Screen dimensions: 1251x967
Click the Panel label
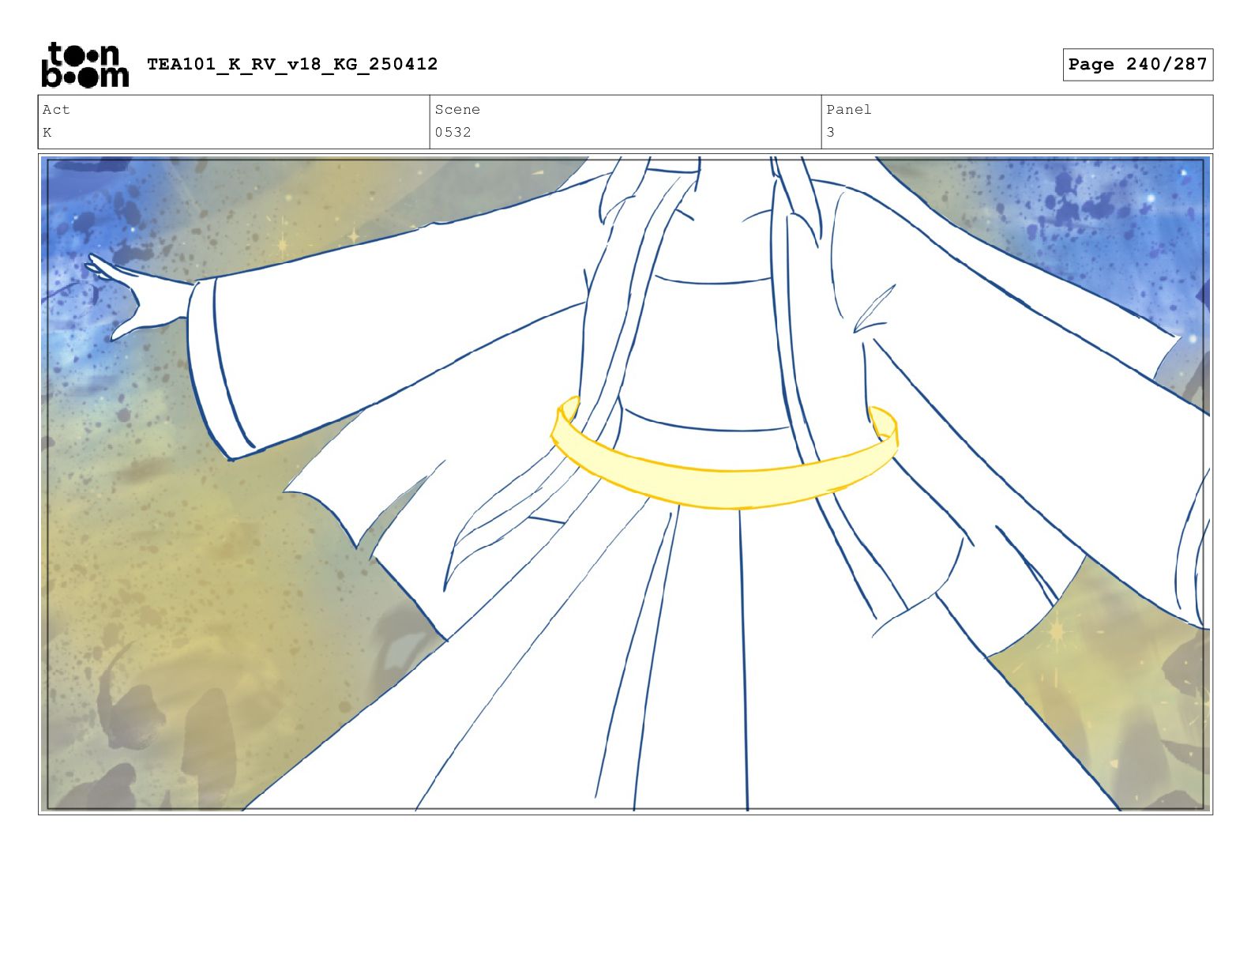click(x=849, y=110)
